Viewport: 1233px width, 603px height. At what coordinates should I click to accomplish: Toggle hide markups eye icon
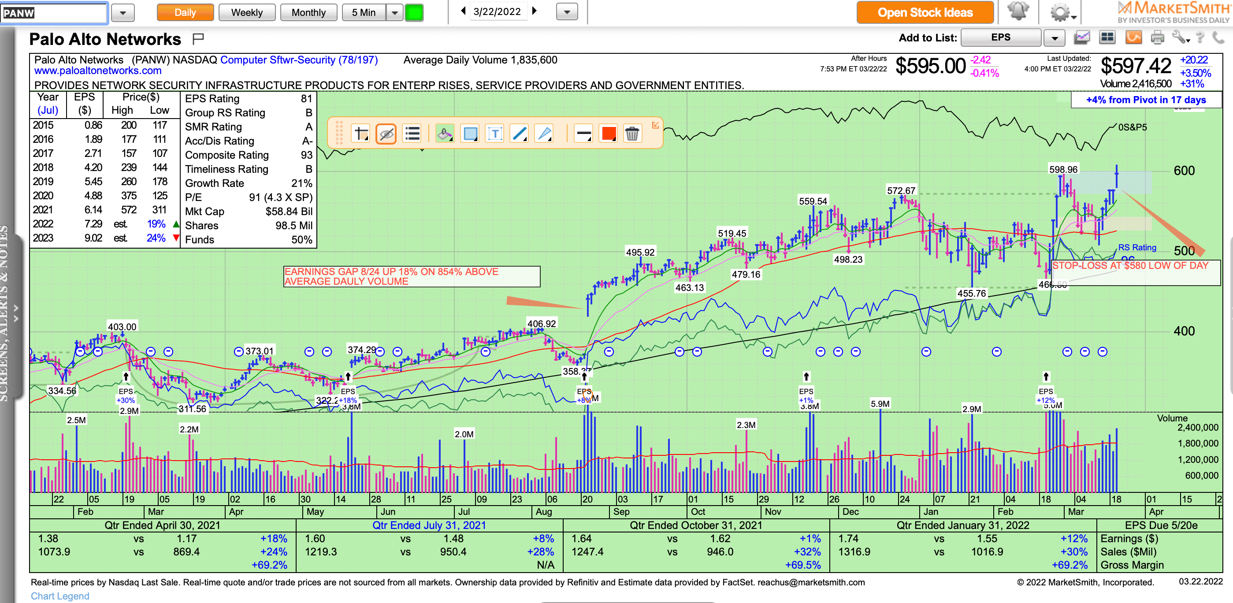(386, 134)
